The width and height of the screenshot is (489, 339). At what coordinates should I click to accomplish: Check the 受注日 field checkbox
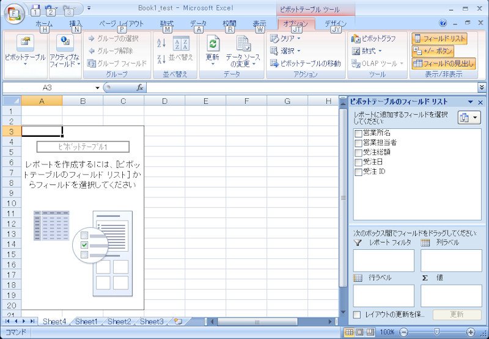point(358,162)
